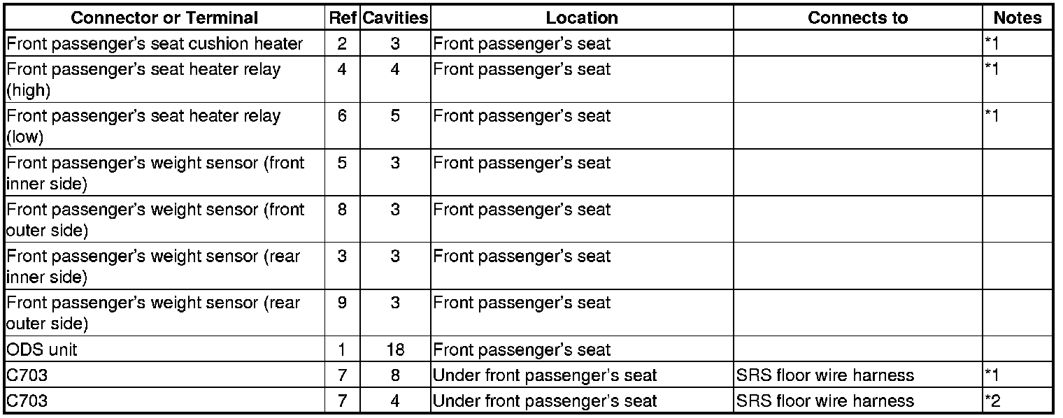Select the weight sensor (rear inner side) cell
Viewport: 1063px width, 418px height.
165,266
